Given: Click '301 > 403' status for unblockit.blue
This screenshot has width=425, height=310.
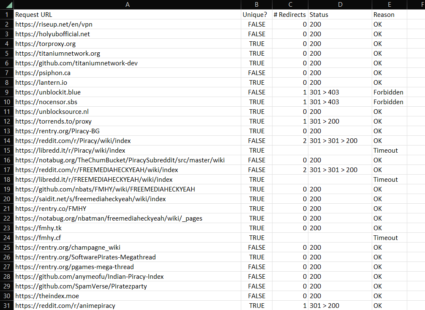Looking at the screenshot, I should coord(340,92).
